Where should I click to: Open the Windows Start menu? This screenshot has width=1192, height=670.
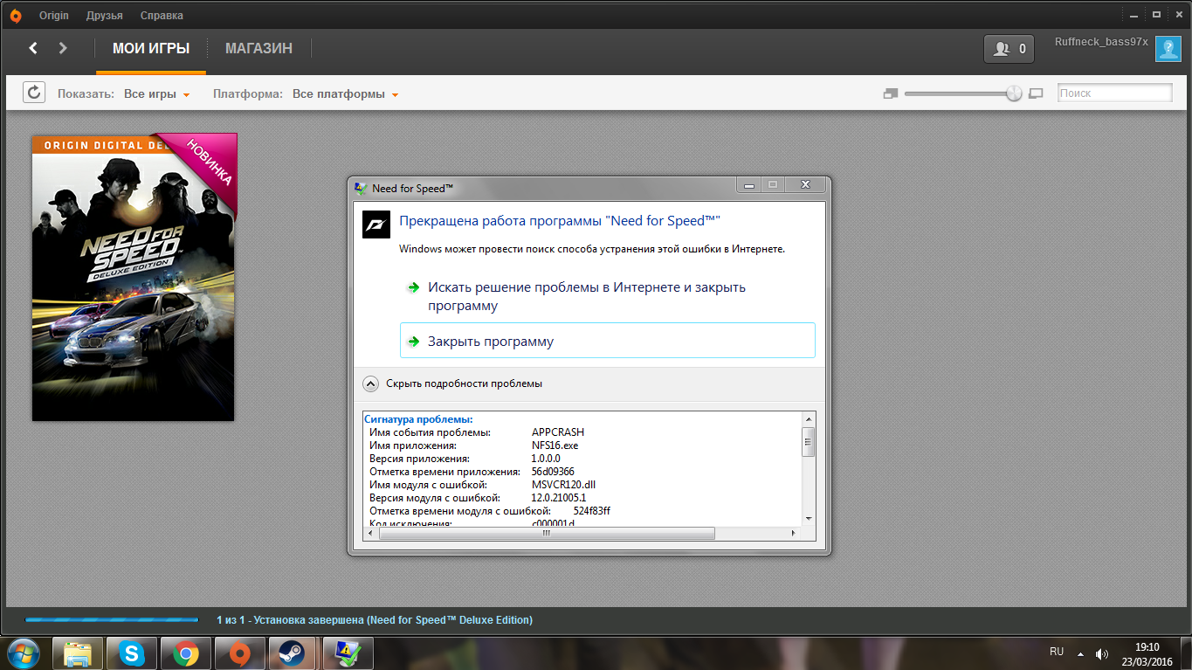point(23,653)
